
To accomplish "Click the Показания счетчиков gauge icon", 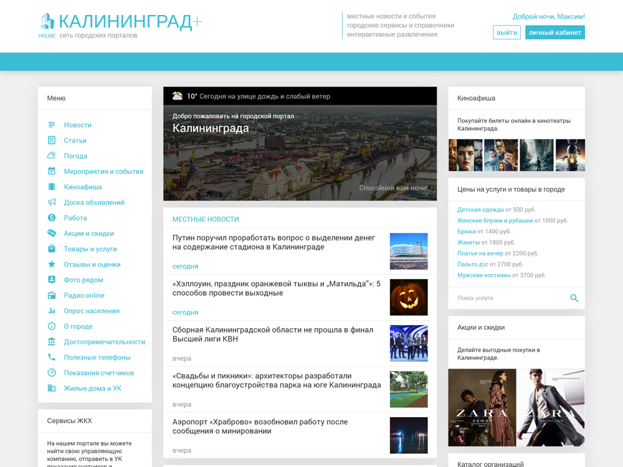I will point(52,372).
